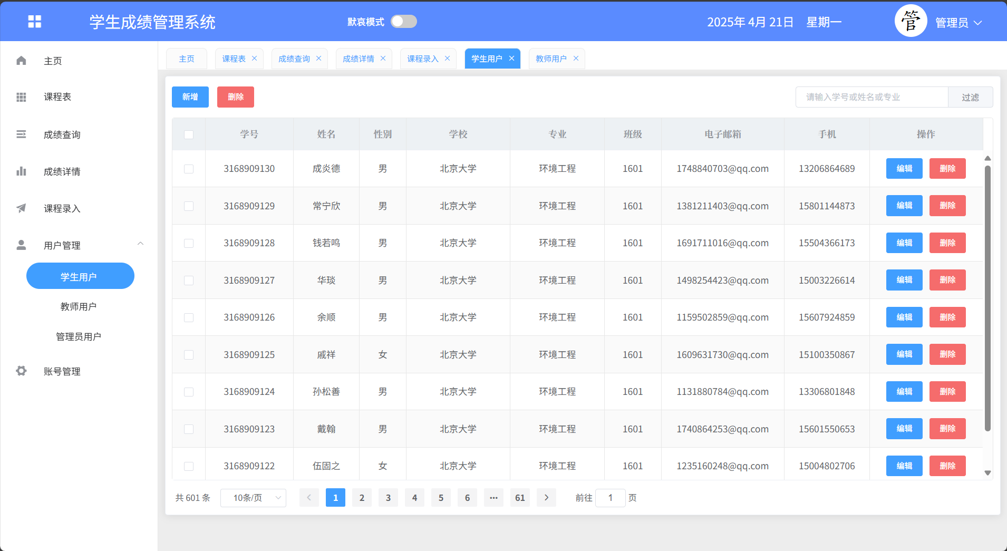1007x551 pixels.
Task: Click the table's vertical scrollbar thumb
Action: [987, 298]
